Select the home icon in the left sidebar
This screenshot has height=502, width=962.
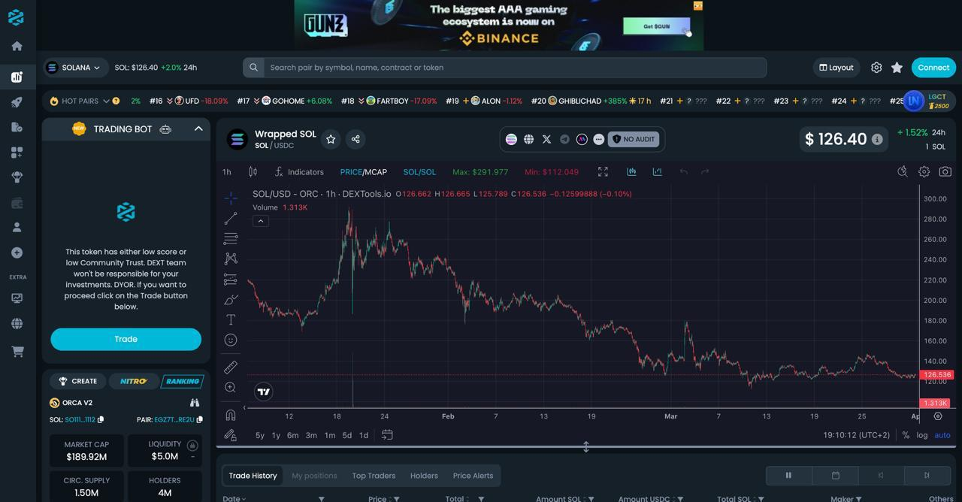[17, 46]
